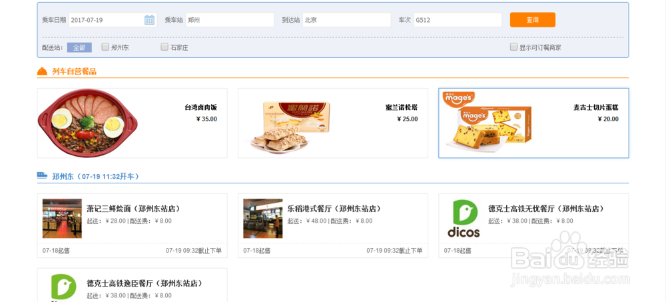Click the ¥ 20.00 price text
This screenshot has width=666, height=302.
click(608, 119)
